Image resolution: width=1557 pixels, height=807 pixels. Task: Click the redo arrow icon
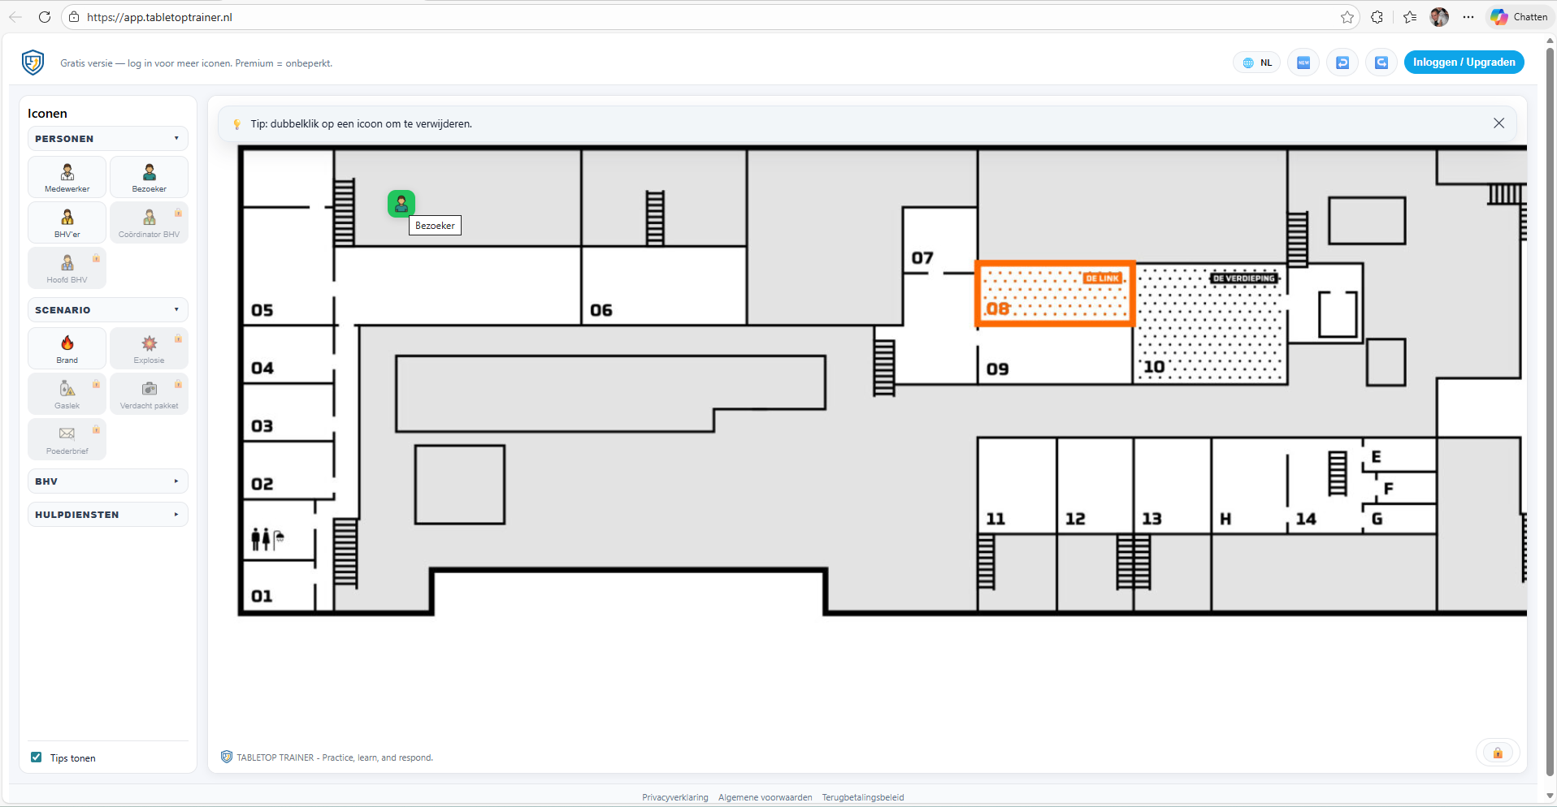1381,63
